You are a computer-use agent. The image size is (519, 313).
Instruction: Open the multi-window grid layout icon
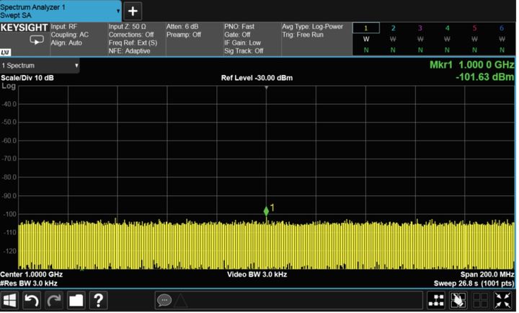437,300
